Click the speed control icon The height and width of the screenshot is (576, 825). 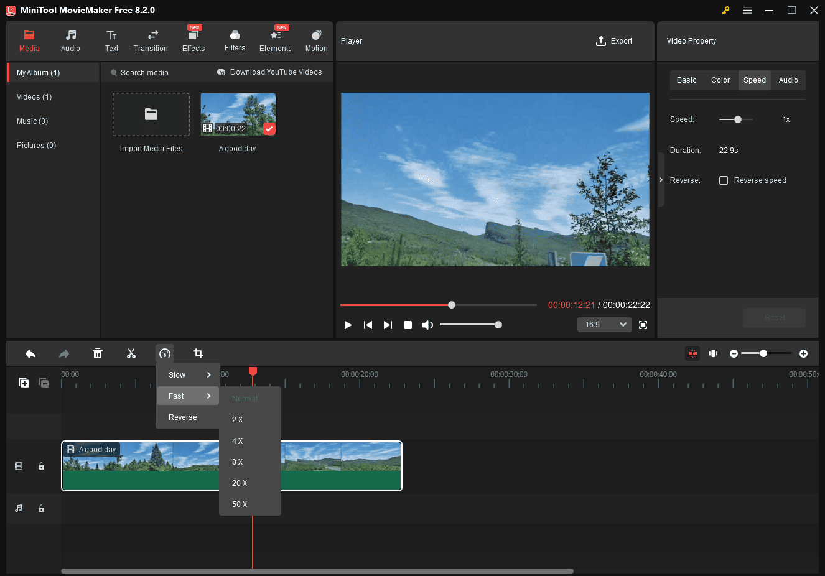tap(165, 353)
